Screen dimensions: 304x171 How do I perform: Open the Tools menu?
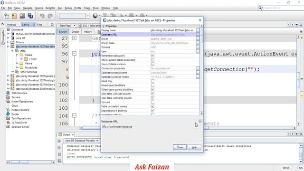(95, 8)
